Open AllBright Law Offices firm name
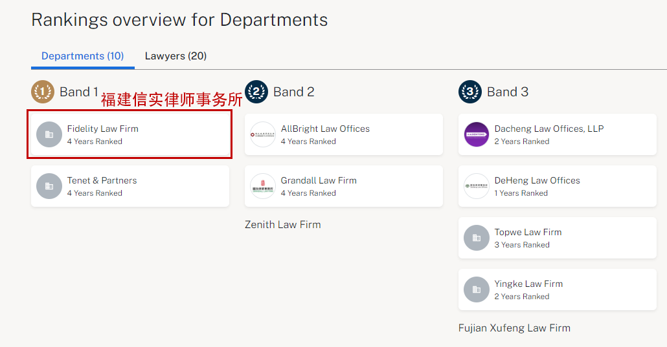The image size is (667, 347). point(325,129)
